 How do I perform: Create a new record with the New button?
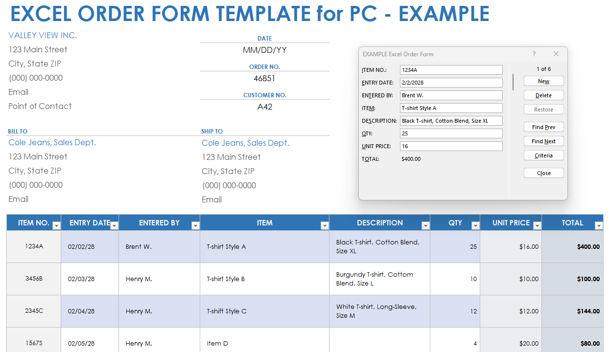(543, 81)
